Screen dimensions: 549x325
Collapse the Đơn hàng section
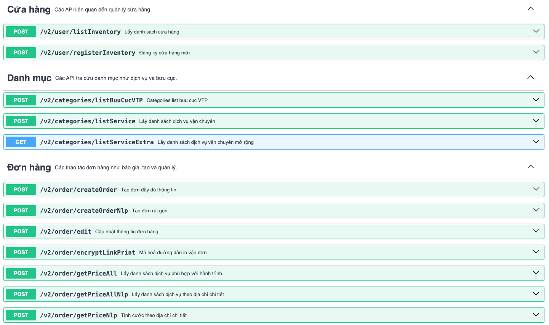[x=531, y=166]
